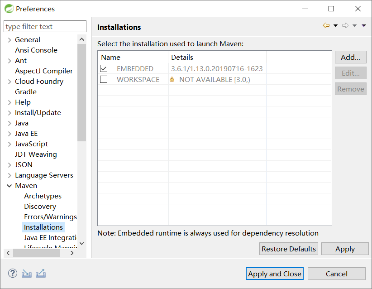Select AspectJ Compiler preference page
The image size is (372, 289).
click(x=43, y=71)
